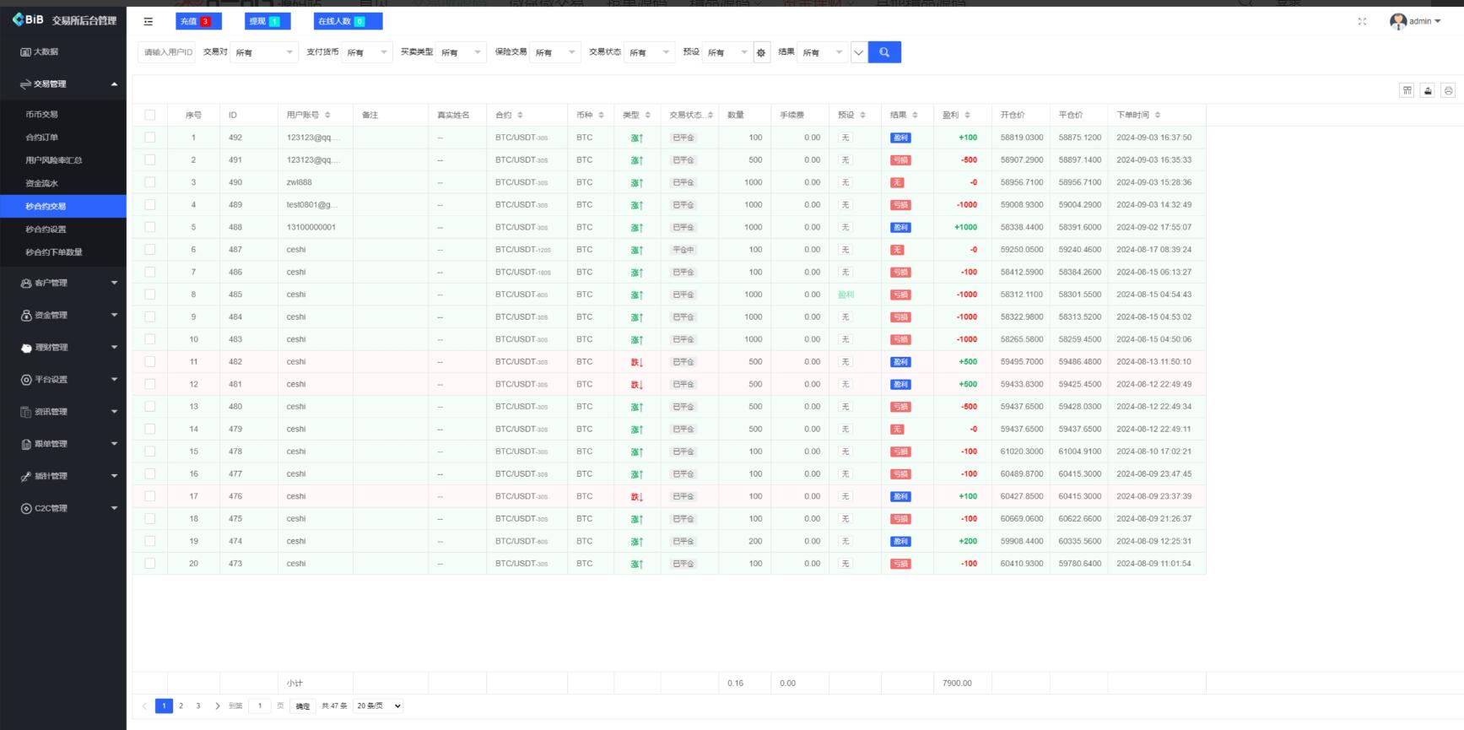Click the user ID input field
The height and width of the screenshot is (730, 1464).
coord(167,52)
